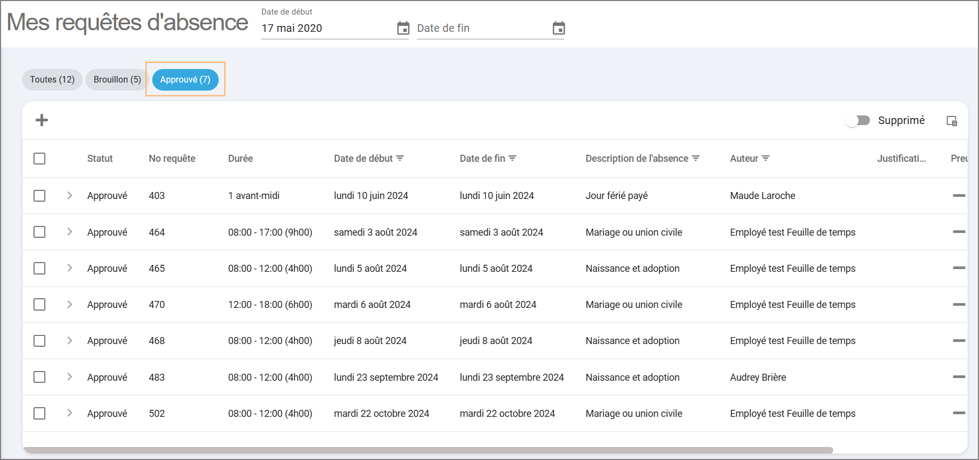Select the Approuvé (7) filter chip

click(x=185, y=80)
